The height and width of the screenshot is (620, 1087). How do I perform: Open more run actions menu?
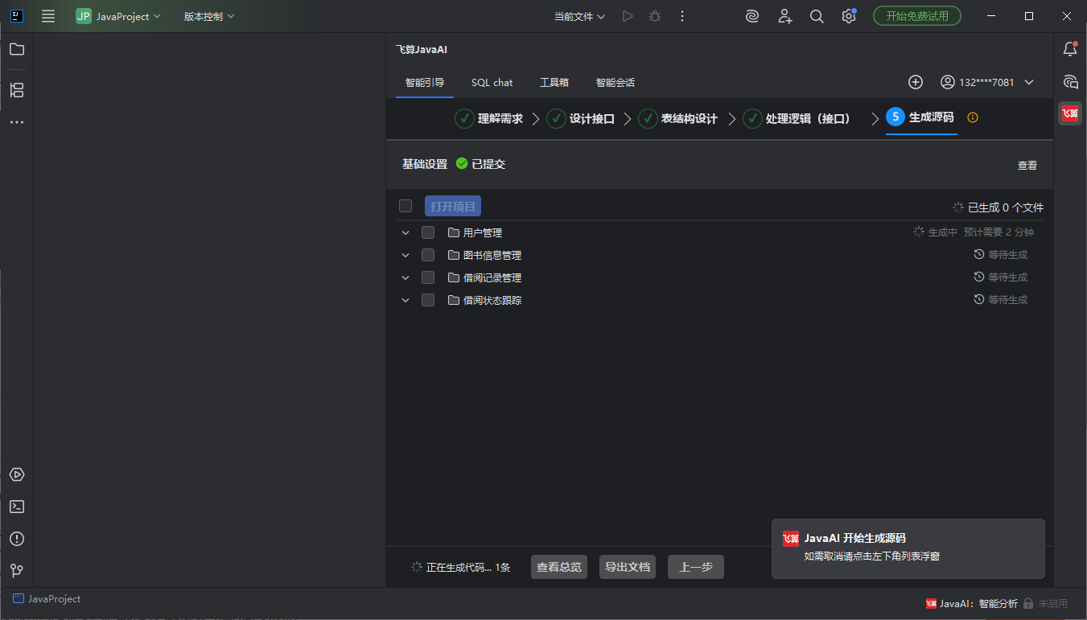pyautogui.click(x=682, y=16)
